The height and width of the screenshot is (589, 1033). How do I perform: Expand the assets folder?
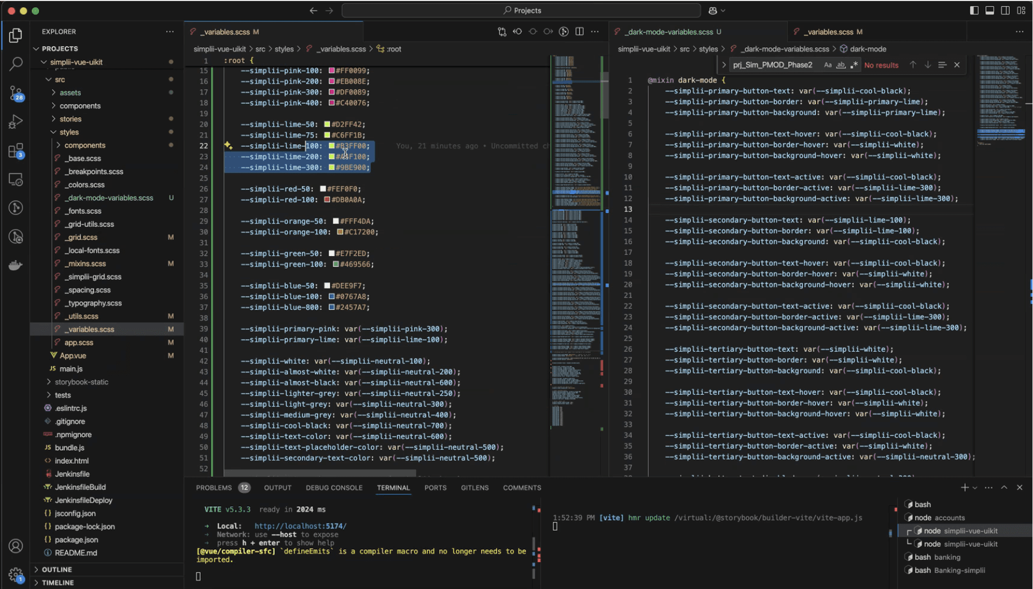click(54, 92)
